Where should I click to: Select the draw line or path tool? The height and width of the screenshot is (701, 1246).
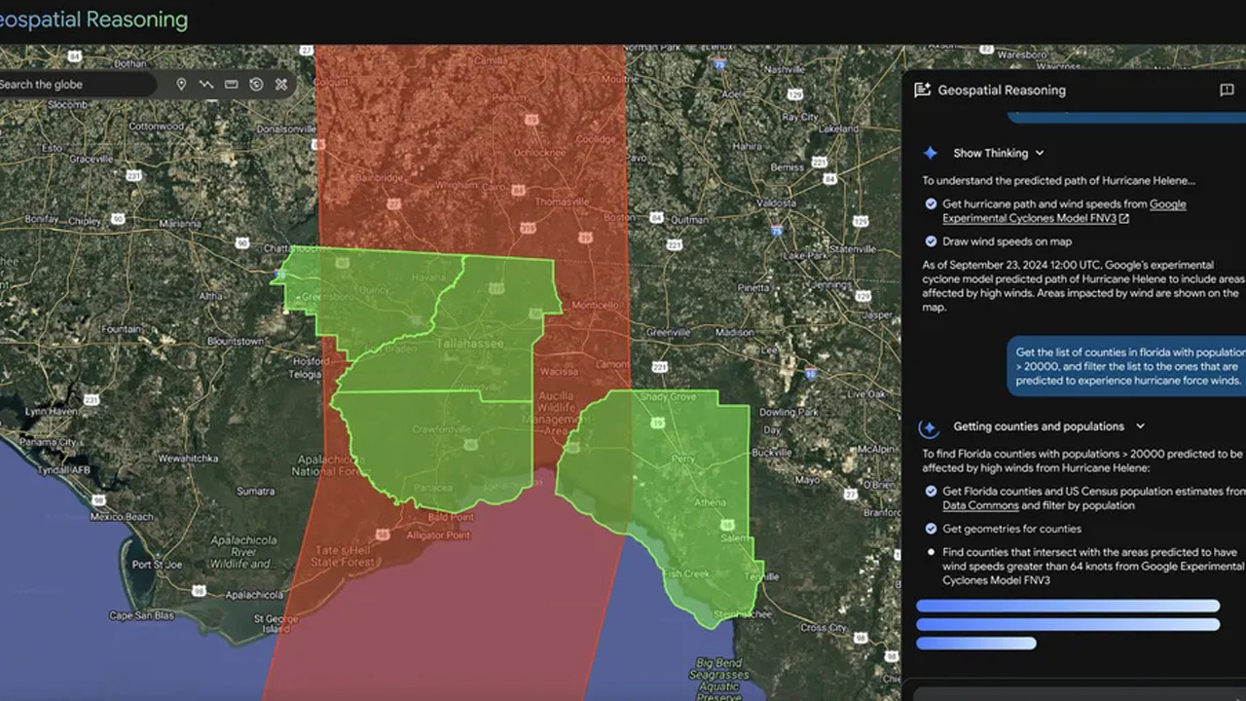(x=206, y=85)
